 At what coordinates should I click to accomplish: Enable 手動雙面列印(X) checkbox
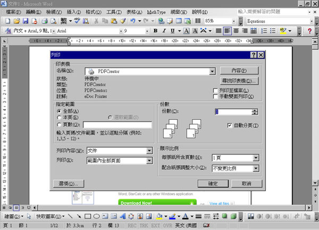[x=215, y=96]
